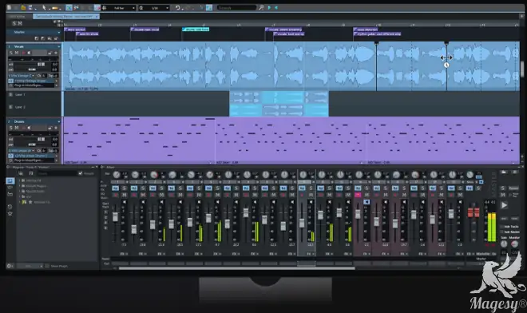This screenshot has height=313, width=527.
Task: Choose the scissors cut tool in toolbar
Action: click(77, 7)
